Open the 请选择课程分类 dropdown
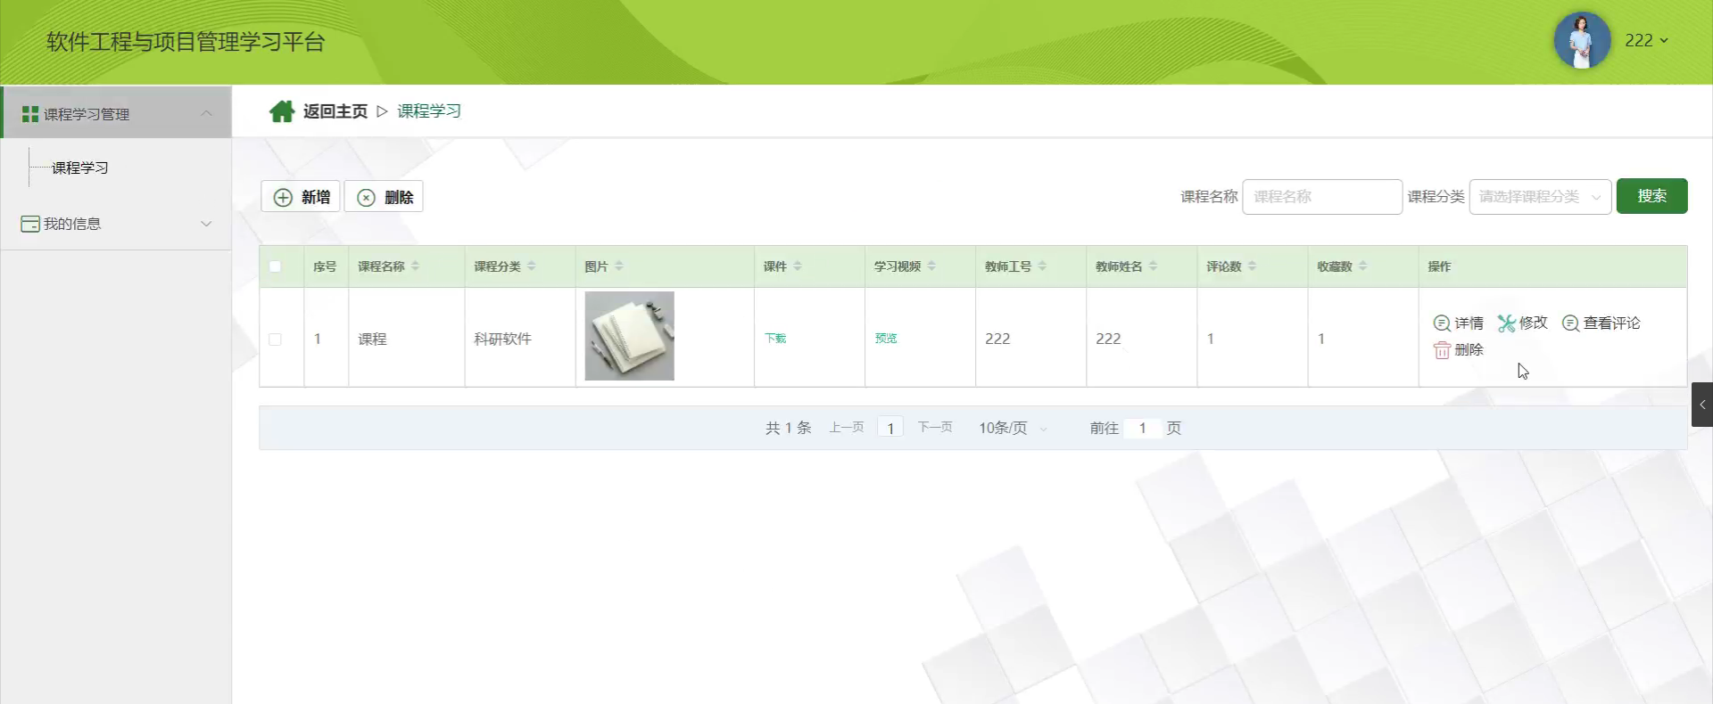The image size is (1713, 704). pyautogui.click(x=1540, y=197)
